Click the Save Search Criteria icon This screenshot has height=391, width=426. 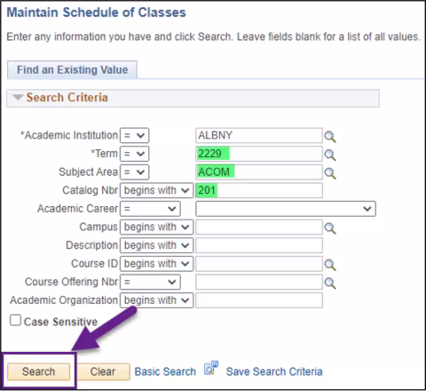pyautogui.click(x=211, y=368)
